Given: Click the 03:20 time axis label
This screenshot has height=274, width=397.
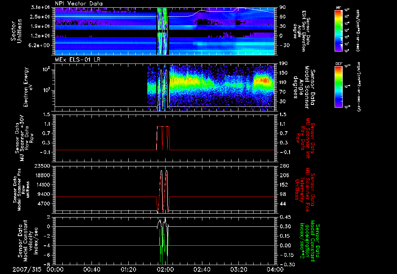Looking at the screenshot, I should [238, 269].
